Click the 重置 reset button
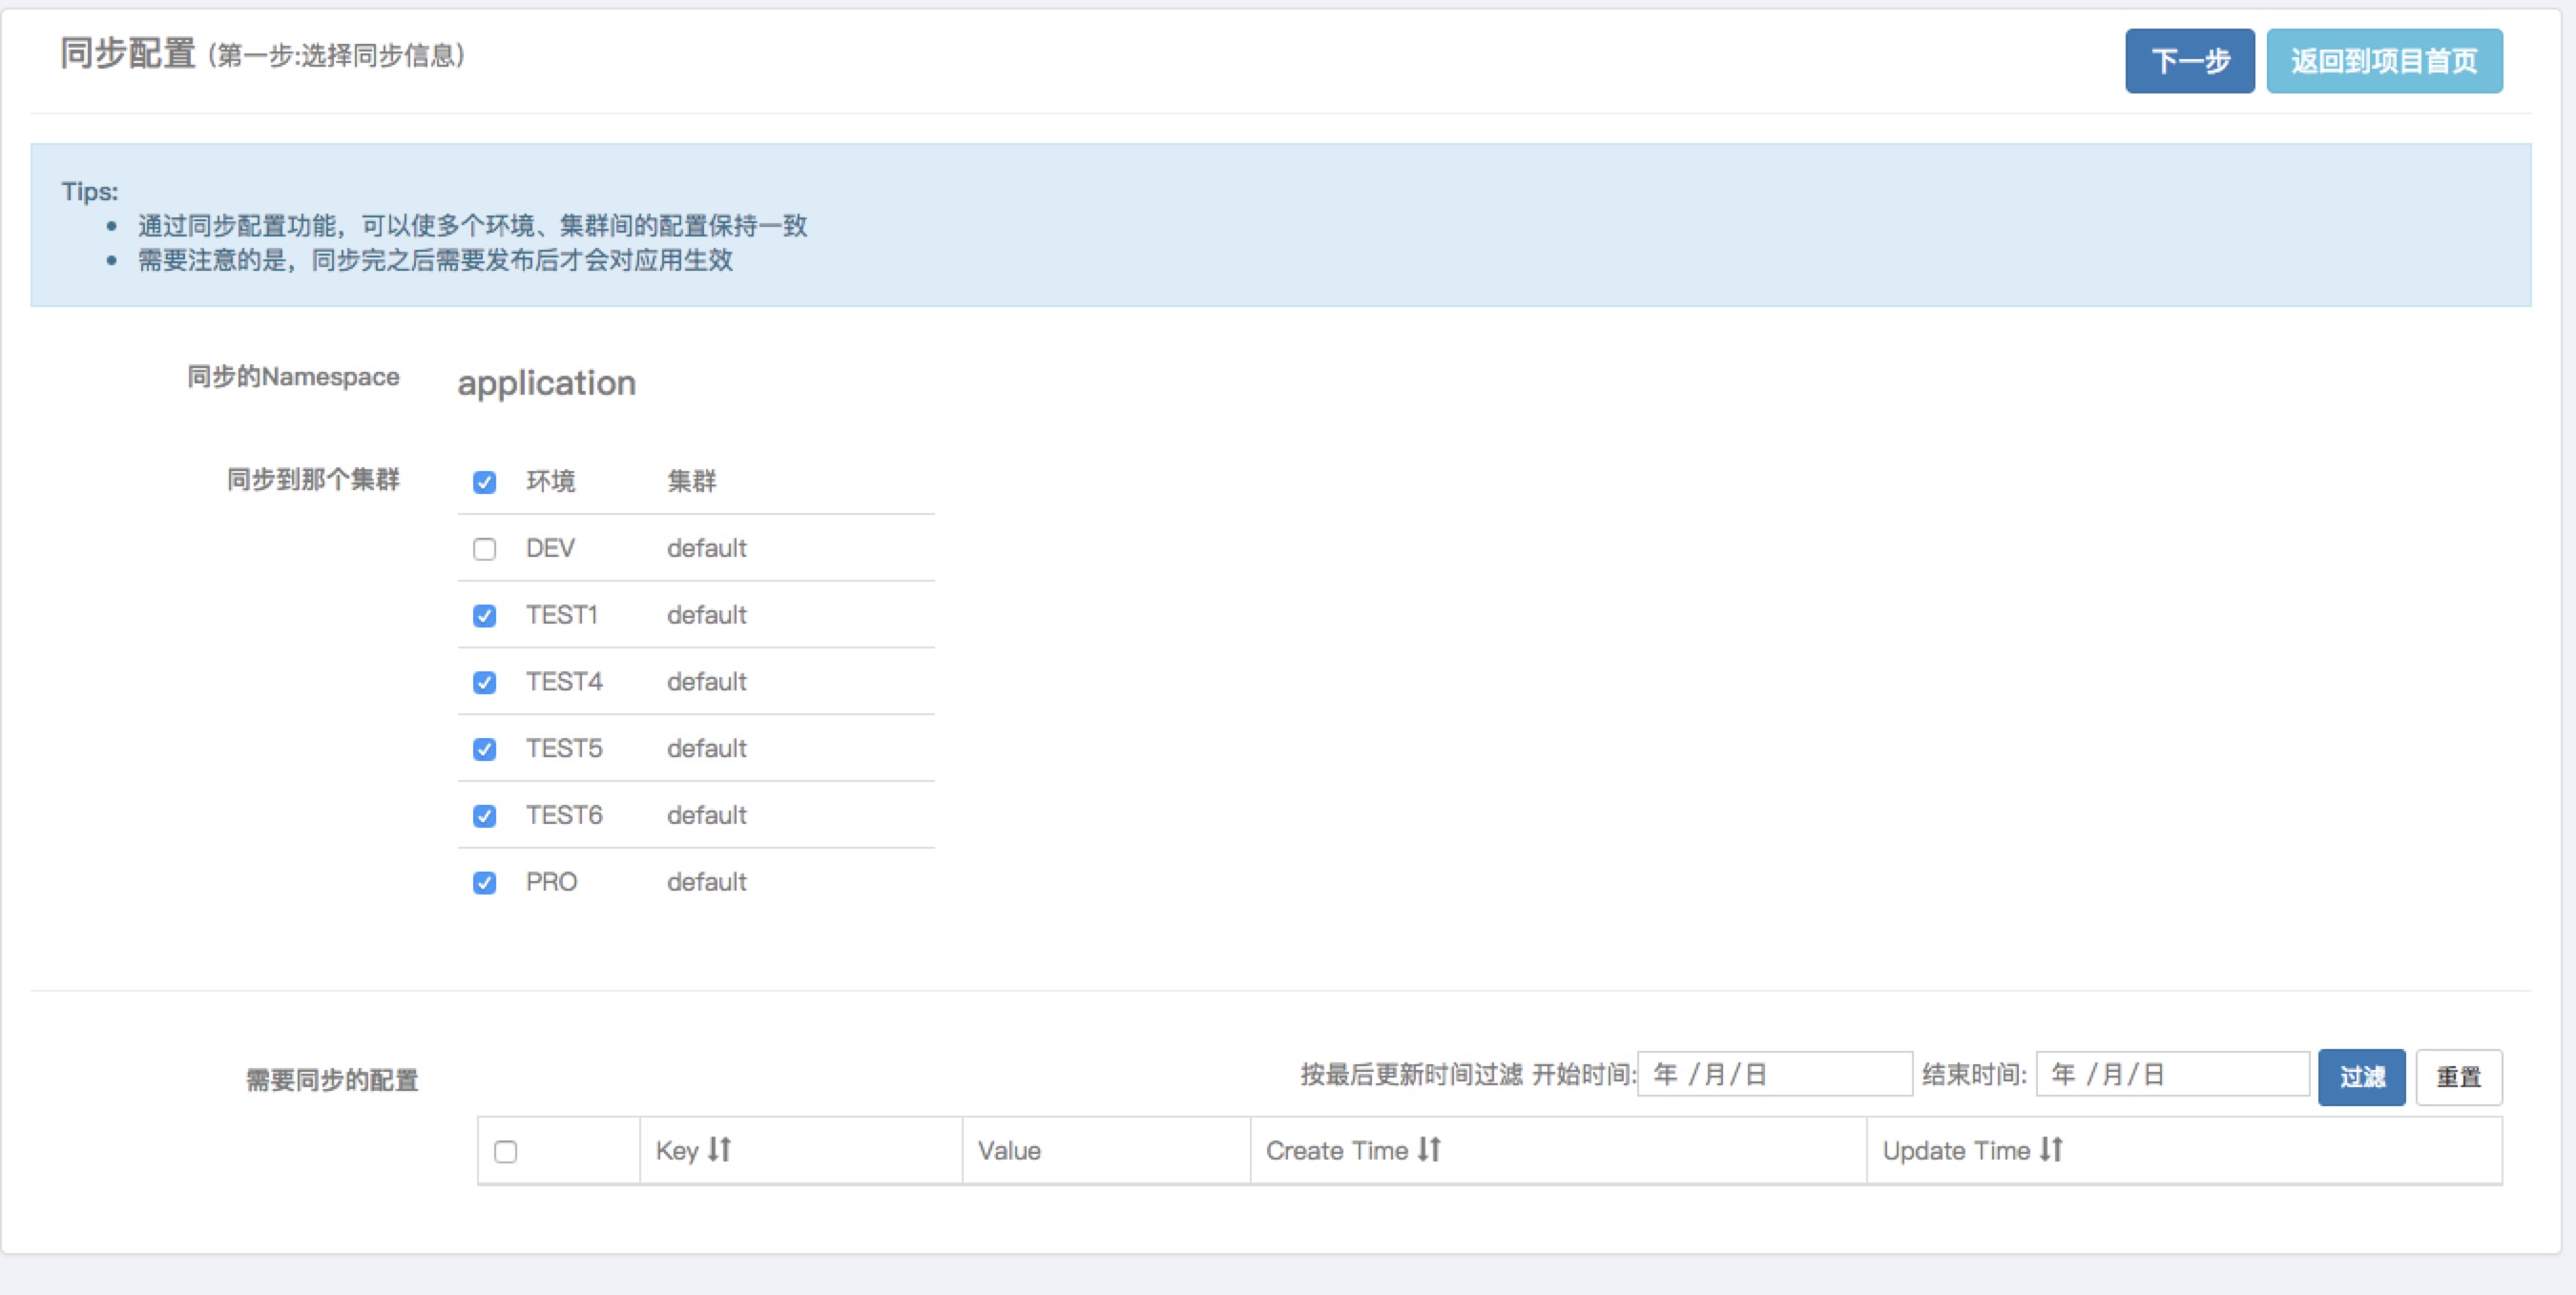Image resolution: width=2576 pixels, height=1295 pixels. (2458, 1077)
